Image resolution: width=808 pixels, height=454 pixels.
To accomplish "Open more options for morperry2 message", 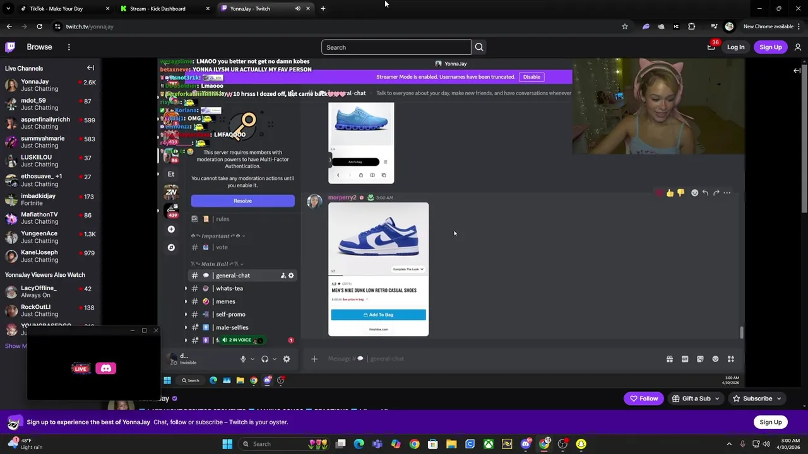I will tap(727, 193).
